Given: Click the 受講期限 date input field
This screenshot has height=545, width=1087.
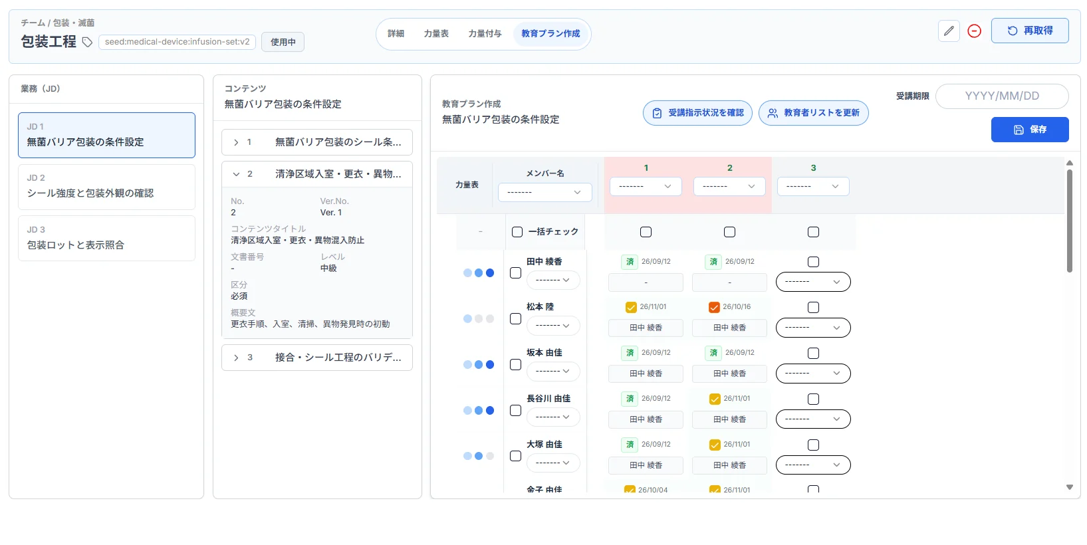Looking at the screenshot, I should click(1002, 96).
